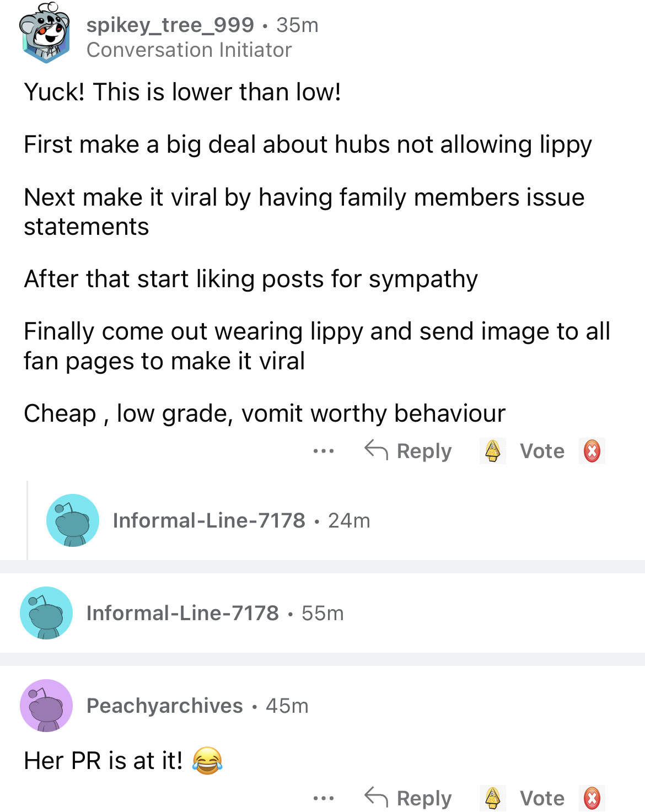Tap the Vote count on spikey_tree_999's comment
The width and height of the screenshot is (645, 812).
coord(542,451)
